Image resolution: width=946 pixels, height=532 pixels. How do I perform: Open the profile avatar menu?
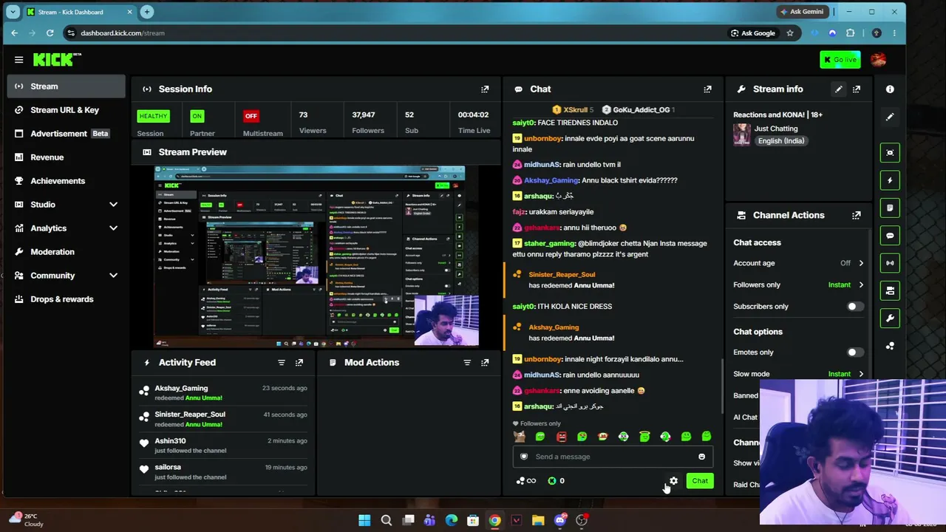click(x=878, y=60)
